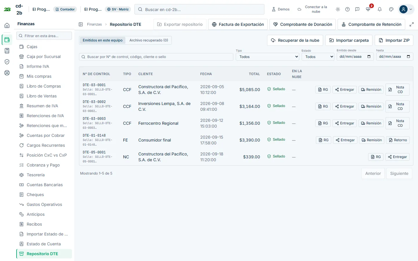Click the Comprobante de Retención button
Image resolution: width=418 pixels, height=261 pixels.
pos(371,24)
